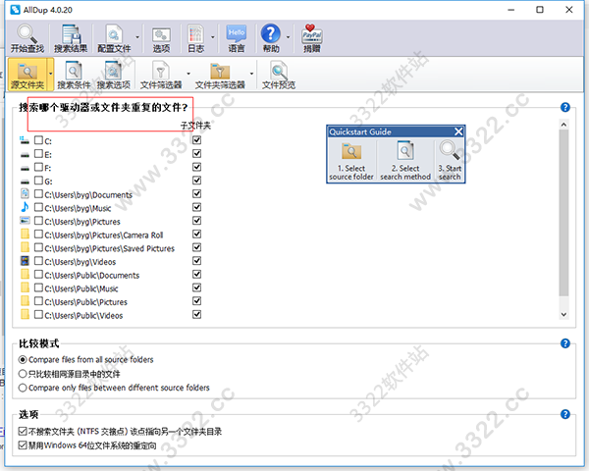This screenshot has width=589, height=471.
Task: Click Quickstart Guide 1. Select source folder
Action: (x=351, y=162)
